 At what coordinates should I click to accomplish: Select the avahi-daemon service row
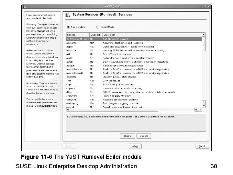click(x=134, y=69)
